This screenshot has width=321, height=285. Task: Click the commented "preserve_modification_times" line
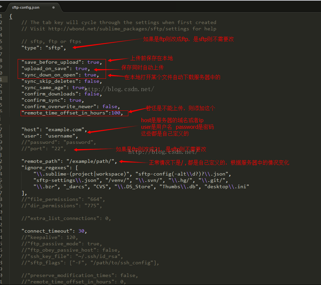click(x=80, y=275)
